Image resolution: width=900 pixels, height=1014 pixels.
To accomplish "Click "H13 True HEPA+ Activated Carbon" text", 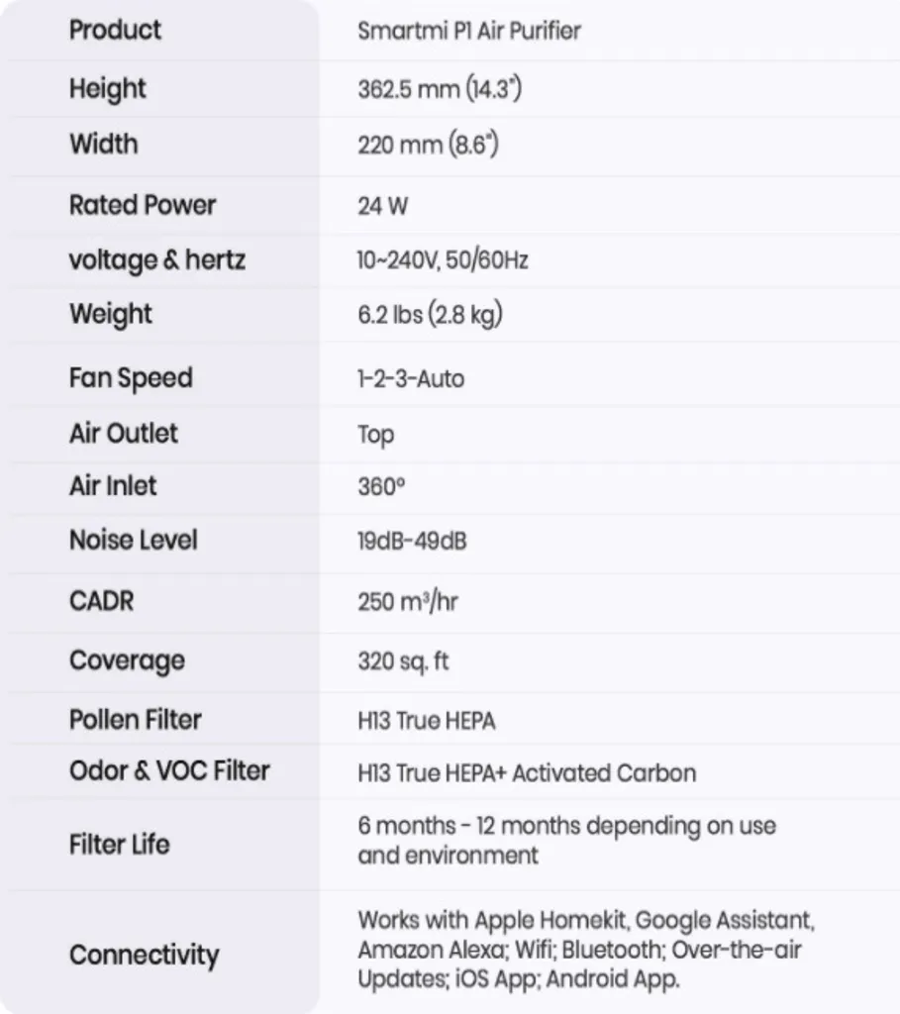I will pos(527,773).
